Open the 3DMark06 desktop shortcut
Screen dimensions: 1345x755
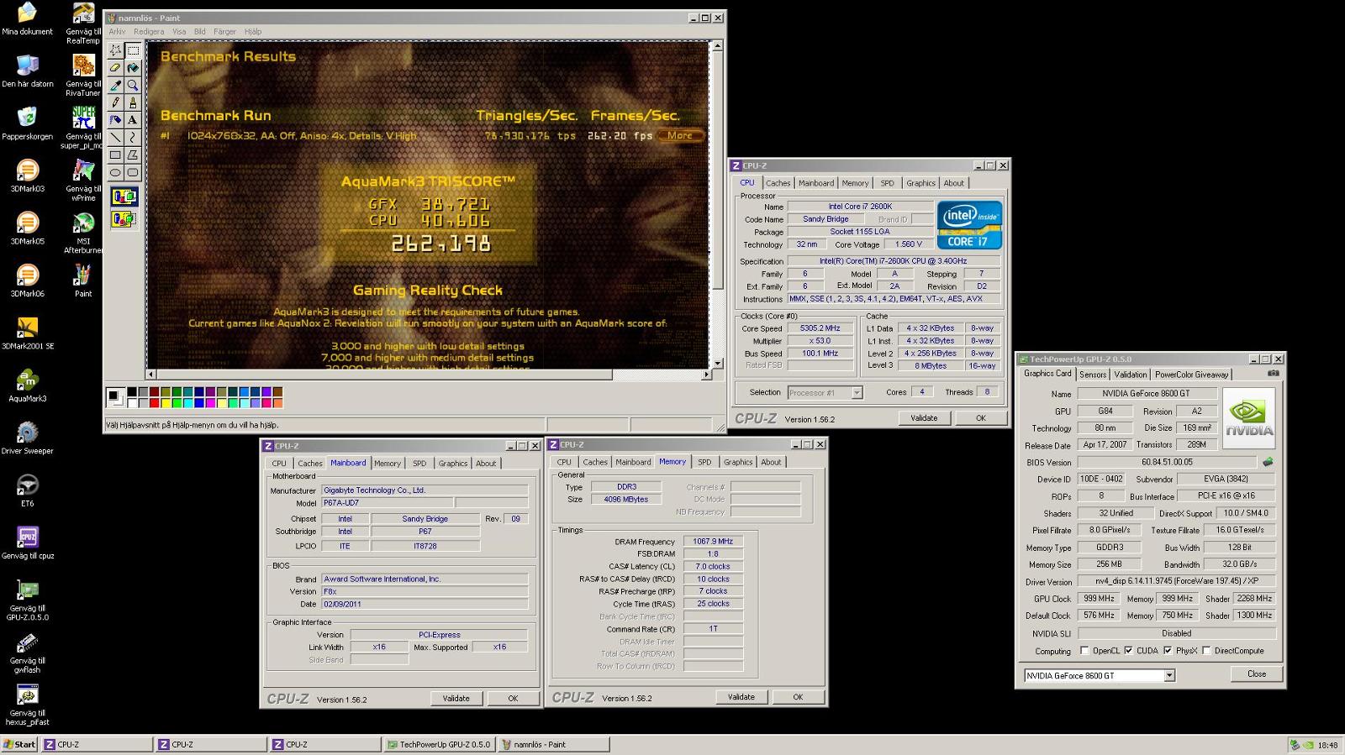pos(27,281)
